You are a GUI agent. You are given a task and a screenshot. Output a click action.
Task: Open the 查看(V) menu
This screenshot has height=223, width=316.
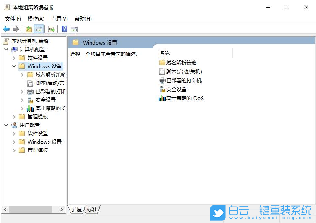(60, 19)
